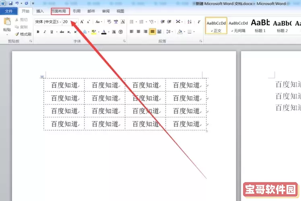Apply a numbered list
301x201 pixels.
pos(142,22)
